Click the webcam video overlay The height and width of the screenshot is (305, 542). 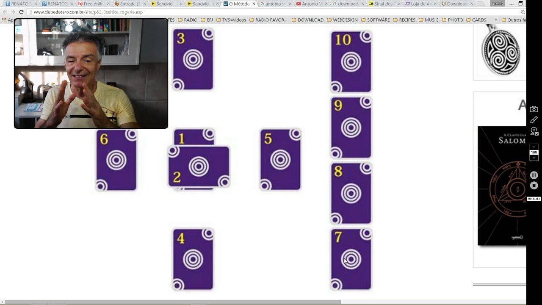coord(91,73)
